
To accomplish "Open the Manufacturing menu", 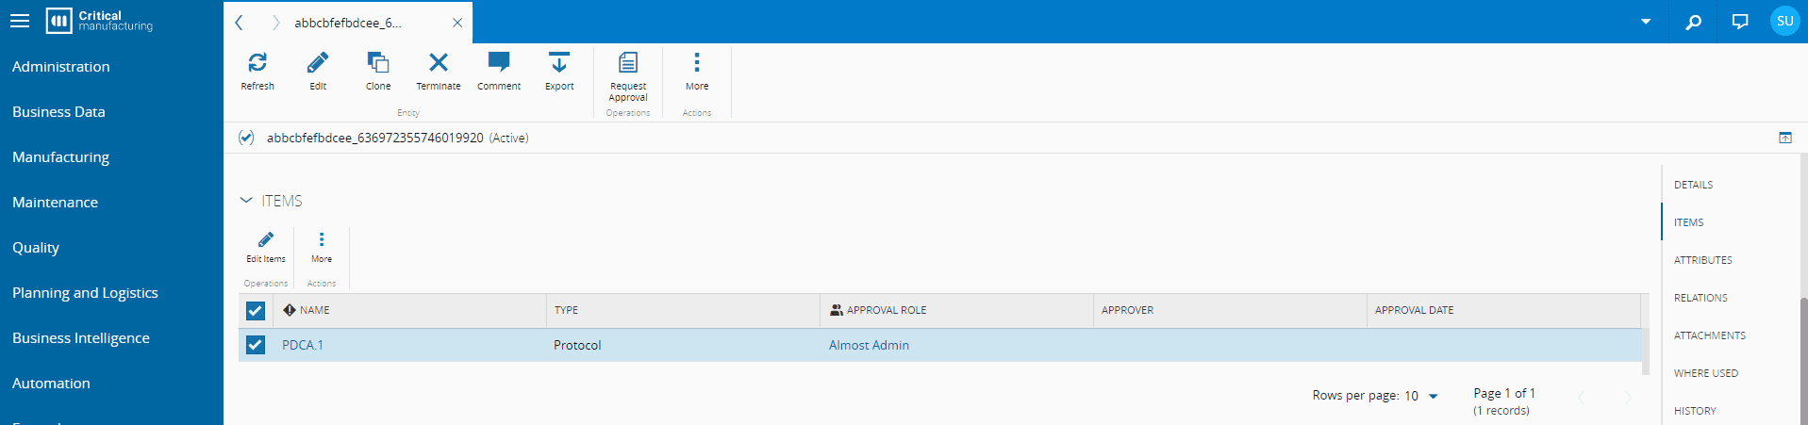I will point(60,157).
